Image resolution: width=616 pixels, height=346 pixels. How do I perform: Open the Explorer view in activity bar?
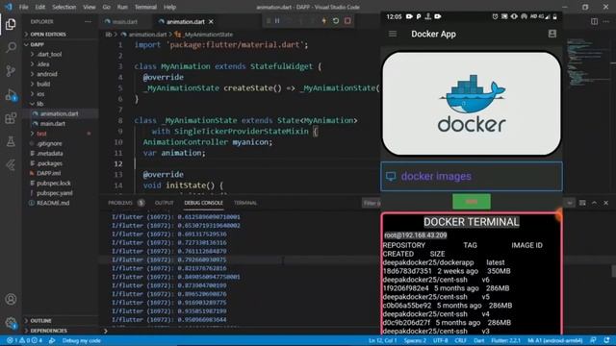[x=11, y=24]
